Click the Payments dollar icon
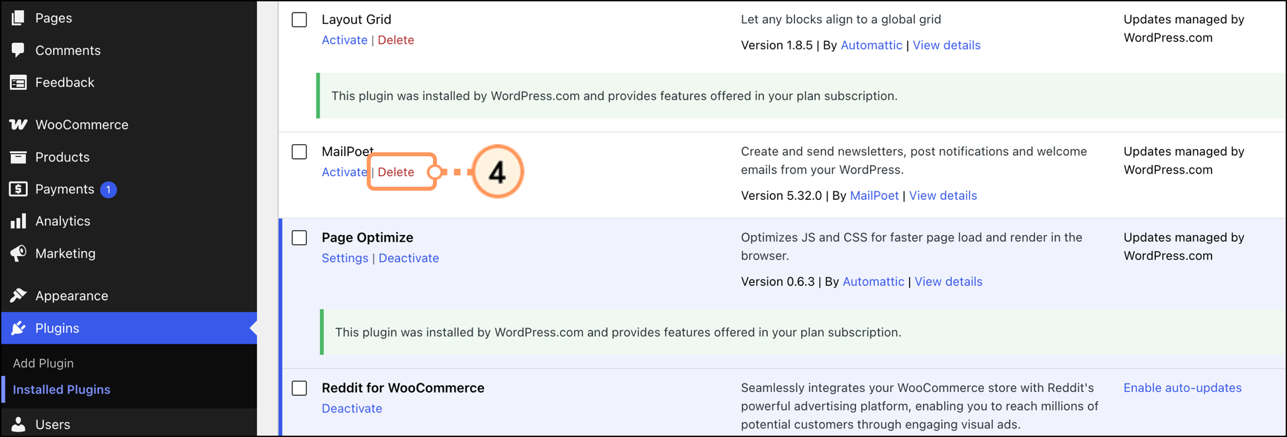 pos(18,189)
